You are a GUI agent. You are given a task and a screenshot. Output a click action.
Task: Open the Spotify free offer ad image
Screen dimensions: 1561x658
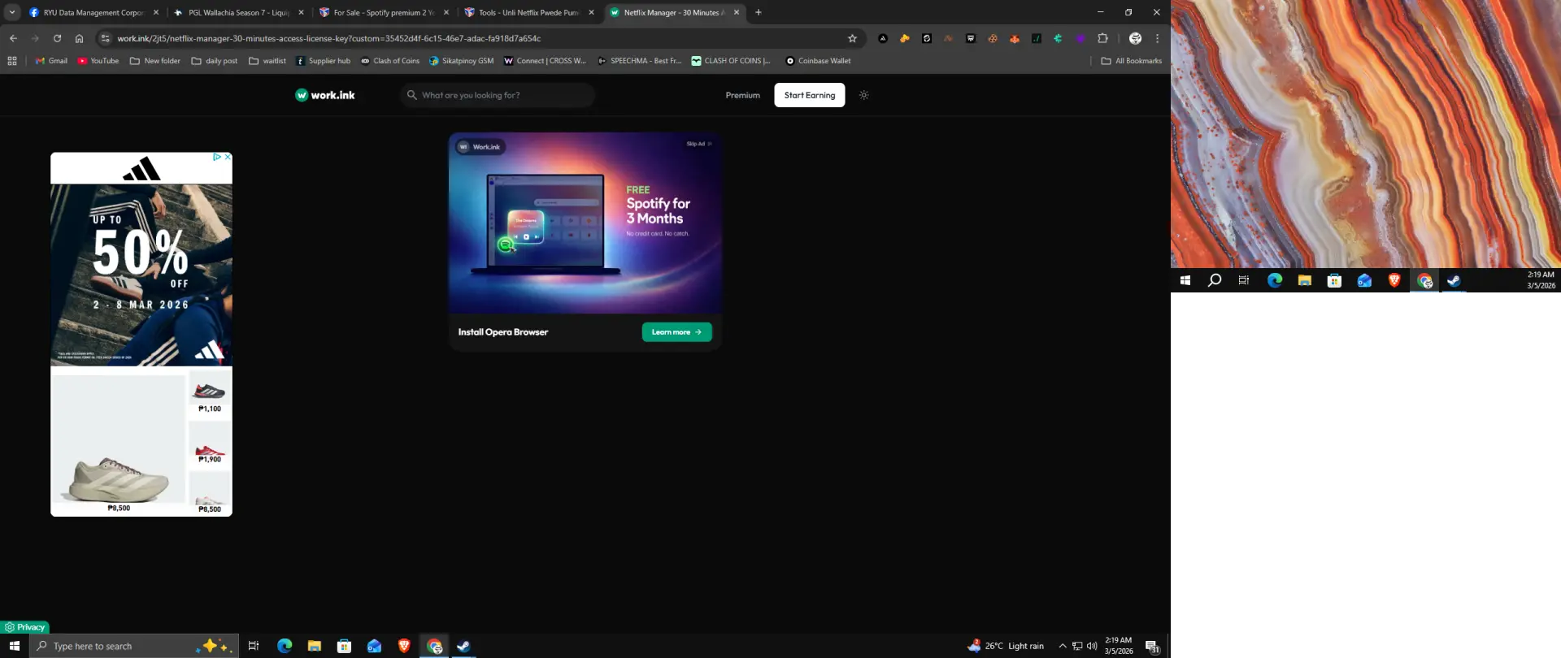[x=585, y=223]
